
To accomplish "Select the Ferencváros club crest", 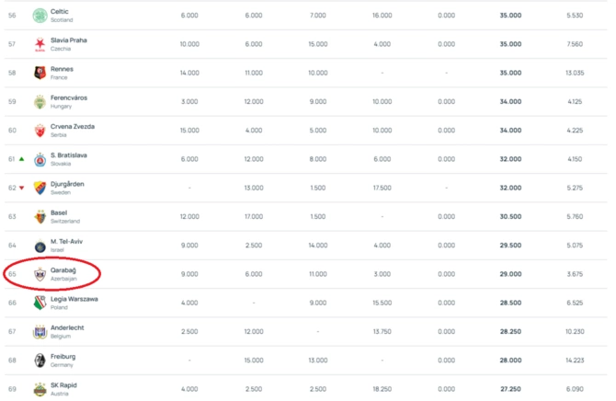I will point(40,102).
